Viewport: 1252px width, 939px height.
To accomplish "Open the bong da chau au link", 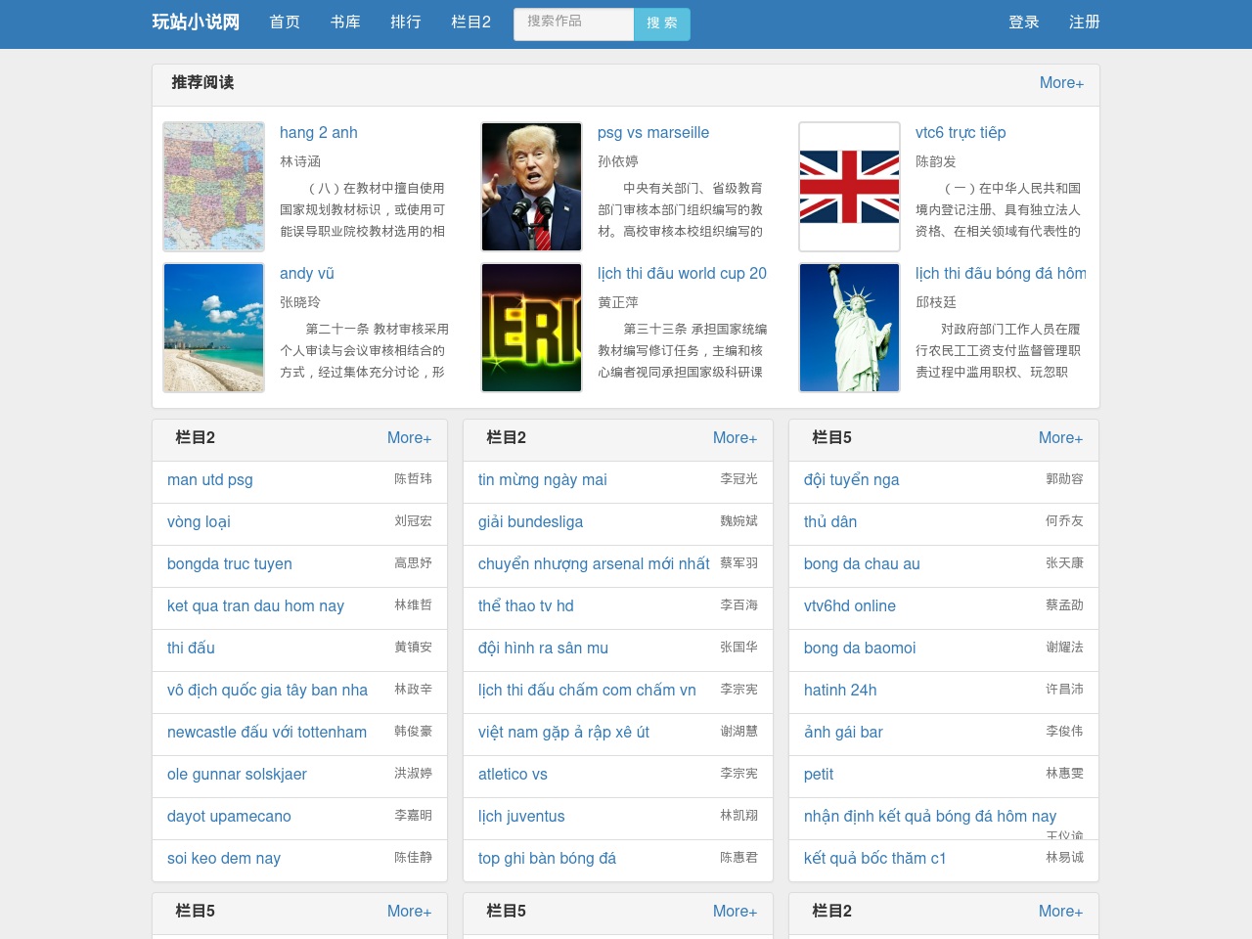I will pos(862,564).
